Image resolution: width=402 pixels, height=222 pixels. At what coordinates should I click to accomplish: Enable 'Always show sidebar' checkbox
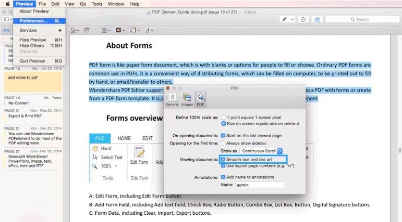[x=223, y=143]
